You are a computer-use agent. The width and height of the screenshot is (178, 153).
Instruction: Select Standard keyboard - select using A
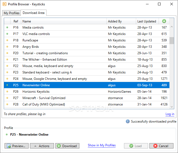click(x=47, y=72)
